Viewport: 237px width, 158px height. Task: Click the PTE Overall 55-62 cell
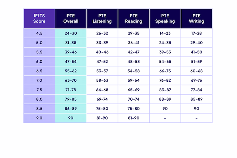70,71
